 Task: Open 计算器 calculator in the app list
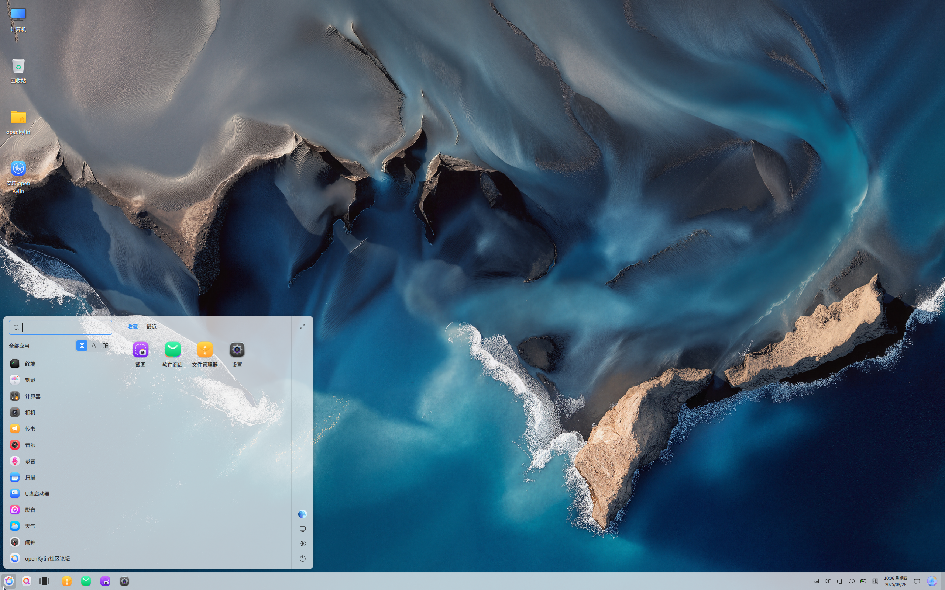point(61,396)
